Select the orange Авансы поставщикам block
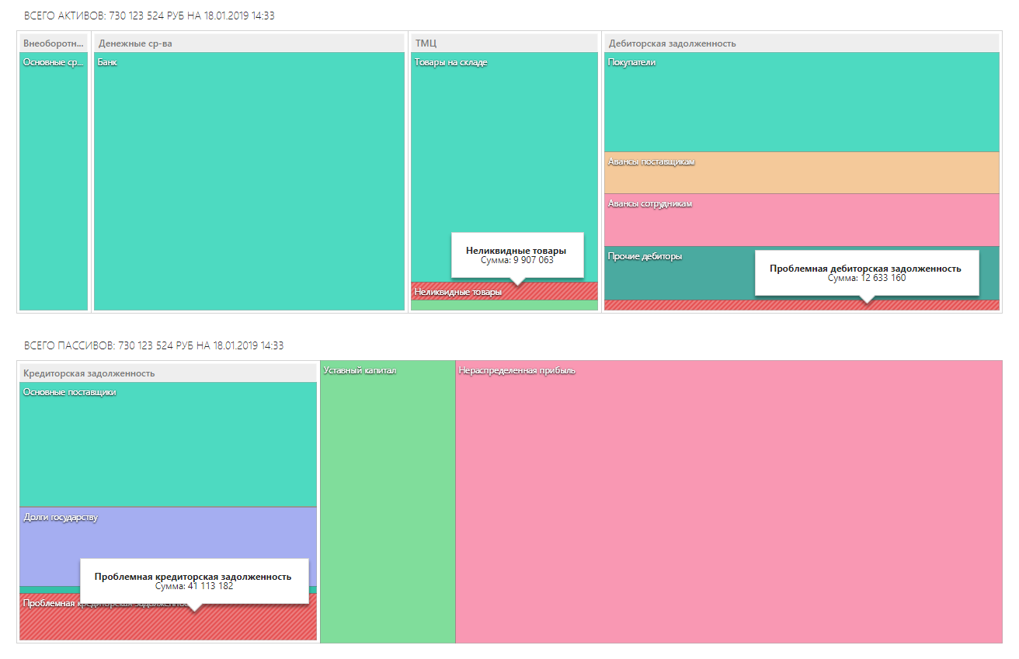Viewport: 1019px width, 659px height. [x=801, y=173]
